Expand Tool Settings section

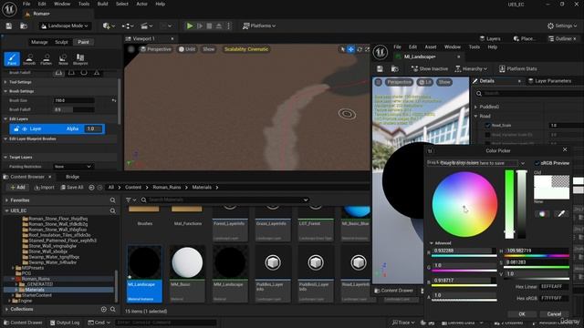(x=5, y=82)
